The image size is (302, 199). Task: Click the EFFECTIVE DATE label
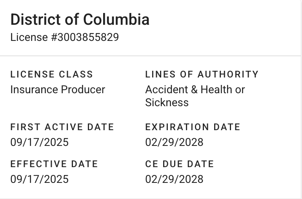[54, 164]
